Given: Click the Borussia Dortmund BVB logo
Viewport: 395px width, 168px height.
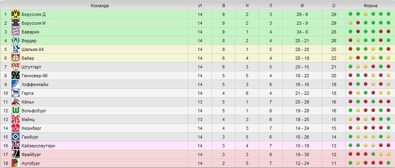Looking at the screenshot, I should 16,14.
